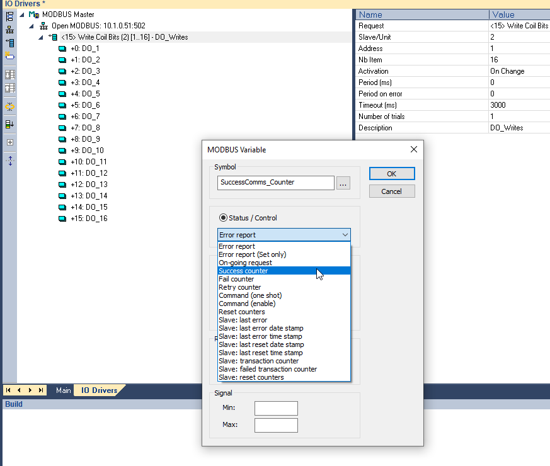Click the Insert Master/Port network icon in the sidebar
Image resolution: width=550 pixels, height=466 pixels.
(10, 30)
